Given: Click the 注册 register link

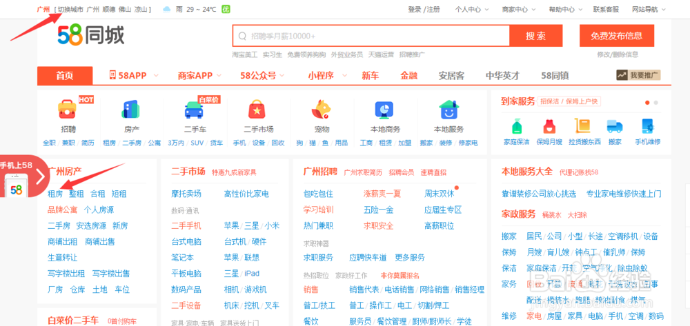Looking at the screenshot, I should pos(433,9).
